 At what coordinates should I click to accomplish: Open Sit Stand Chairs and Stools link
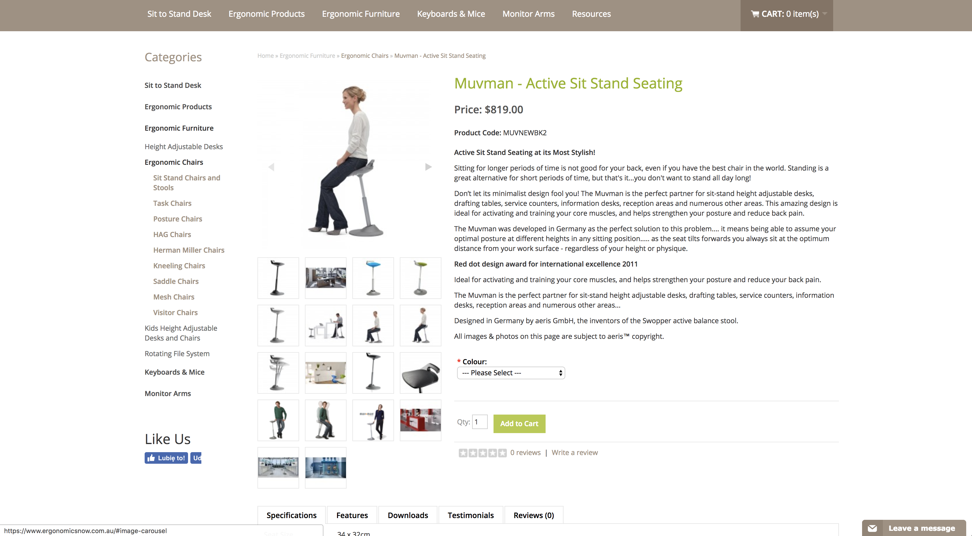[186, 182]
